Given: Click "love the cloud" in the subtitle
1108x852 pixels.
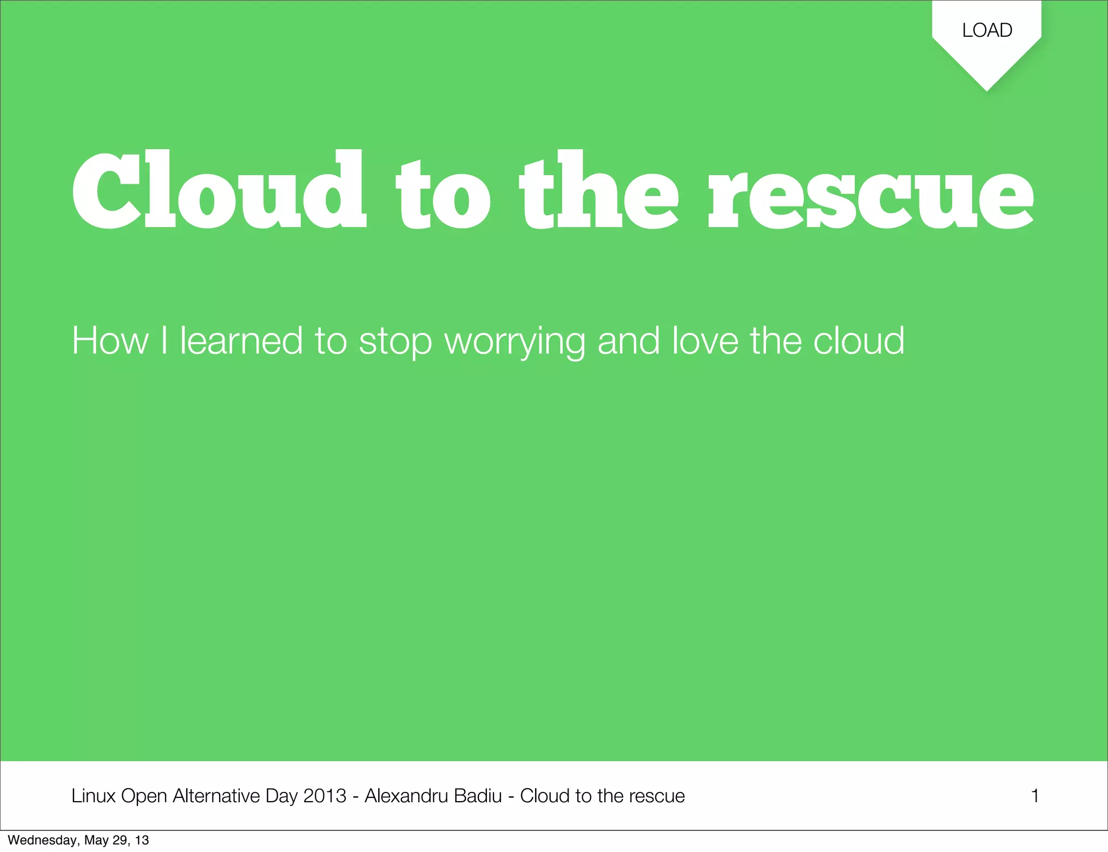Looking at the screenshot, I should (x=788, y=341).
